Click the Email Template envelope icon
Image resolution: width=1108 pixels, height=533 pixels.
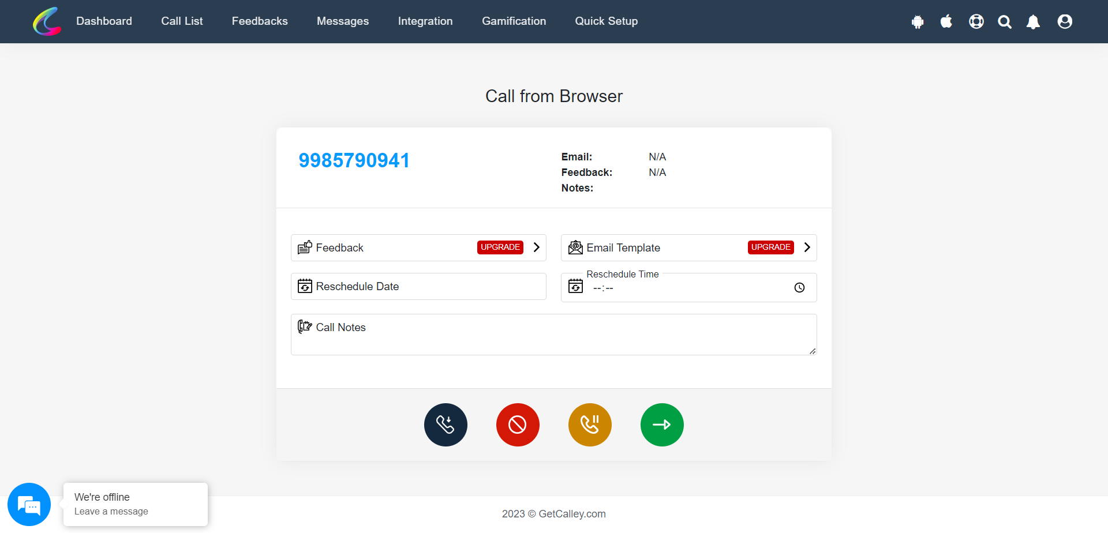(x=575, y=247)
